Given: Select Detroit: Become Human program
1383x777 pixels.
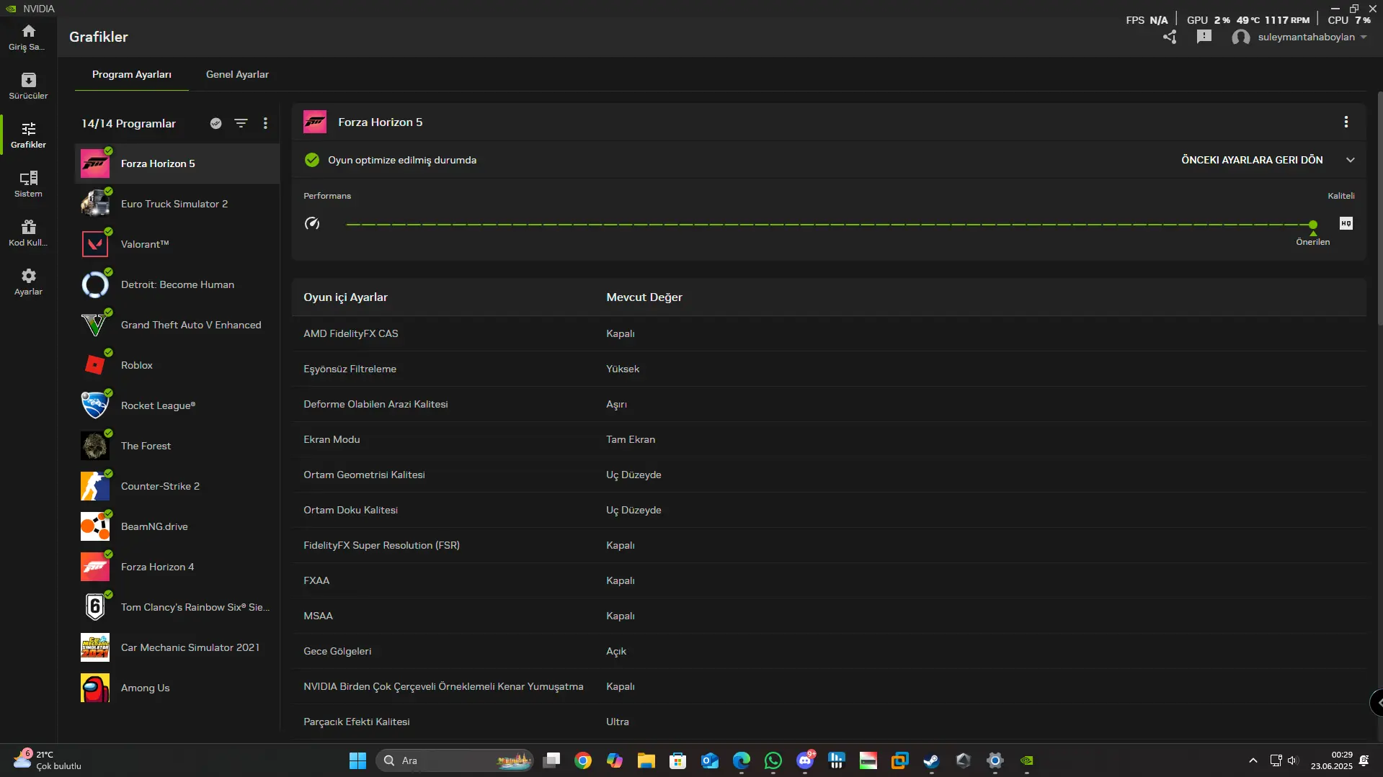Looking at the screenshot, I should [177, 284].
